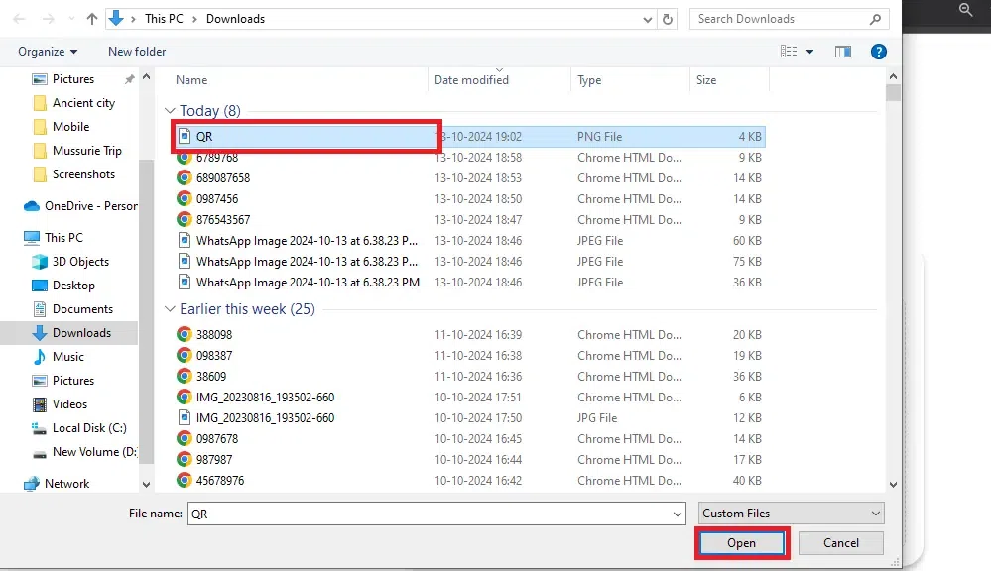This screenshot has height=571, width=991.
Task: Go back using the back arrow
Action: [x=19, y=19]
